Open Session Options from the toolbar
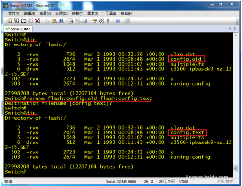The height and width of the screenshot is (186, 242). [94, 21]
